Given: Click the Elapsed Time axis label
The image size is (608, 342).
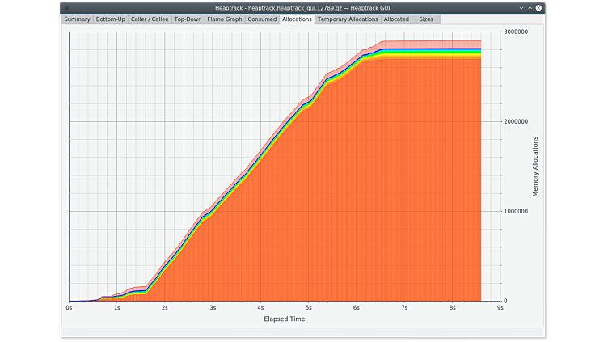Looking at the screenshot, I should point(285,319).
